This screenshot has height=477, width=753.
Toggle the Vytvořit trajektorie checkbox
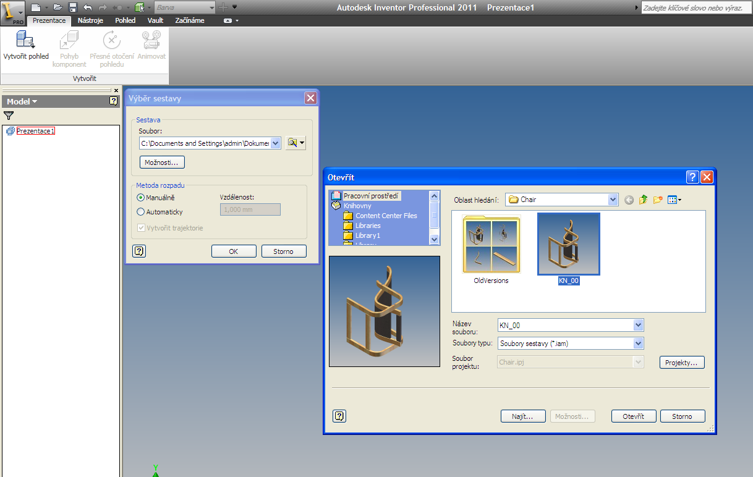pyautogui.click(x=142, y=228)
